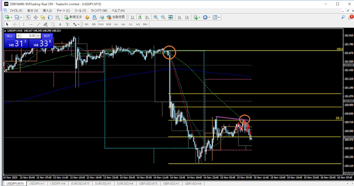Image resolution: width=354 pixels, height=186 pixels.
Task: Click the BUY button
Action: pos(47,36)
